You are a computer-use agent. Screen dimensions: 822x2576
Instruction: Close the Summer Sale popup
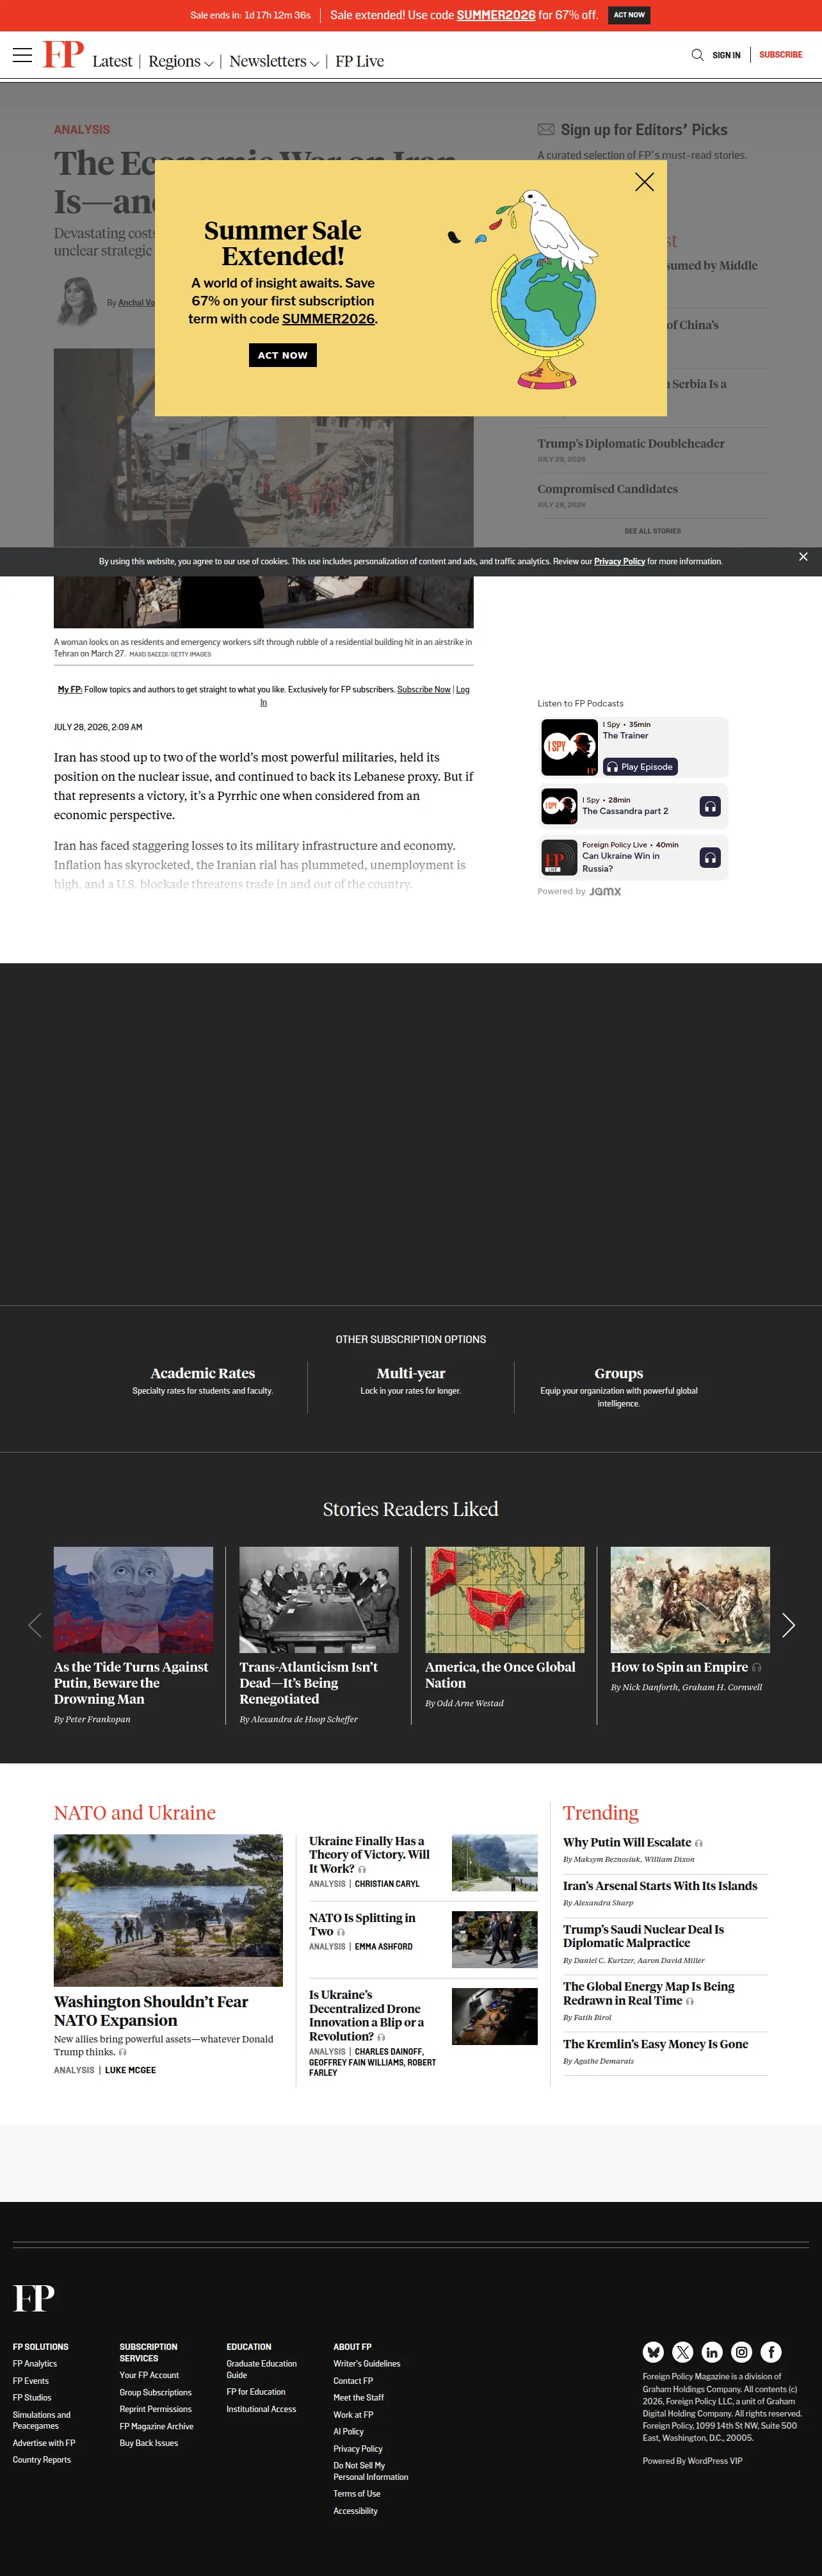644,182
